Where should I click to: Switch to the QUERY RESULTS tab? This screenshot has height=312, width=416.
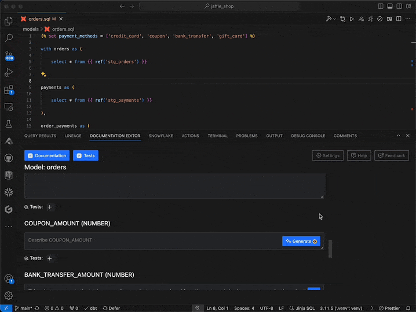pyautogui.click(x=41, y=136)
